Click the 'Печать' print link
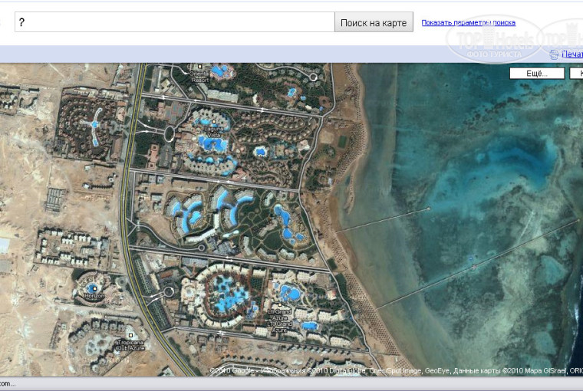The image size is (583, 391). (x=572, y=54)
